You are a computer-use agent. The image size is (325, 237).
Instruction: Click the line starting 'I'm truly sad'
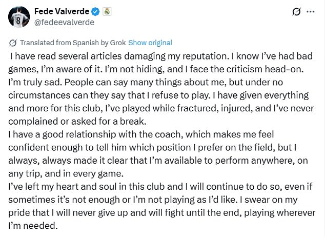(154, 82)
